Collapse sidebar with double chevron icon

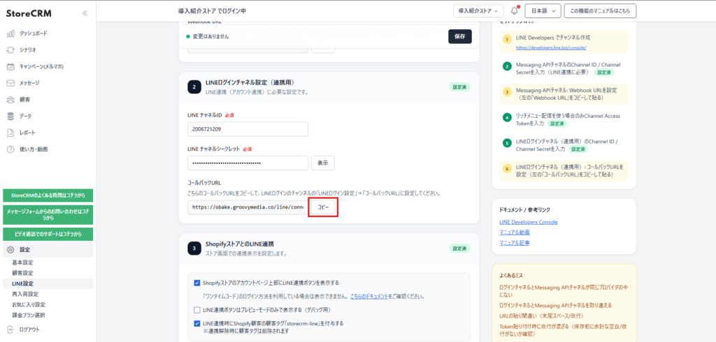pos(85,13)
